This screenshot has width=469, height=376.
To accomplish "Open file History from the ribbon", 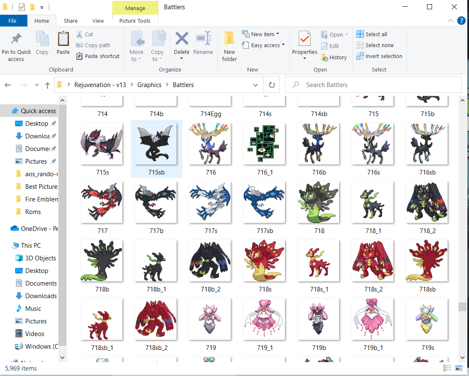I will [x=324, y=57].
